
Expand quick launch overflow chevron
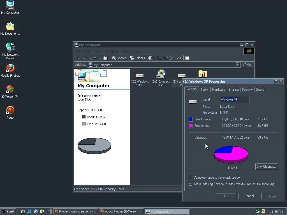[x=48, y=211]
